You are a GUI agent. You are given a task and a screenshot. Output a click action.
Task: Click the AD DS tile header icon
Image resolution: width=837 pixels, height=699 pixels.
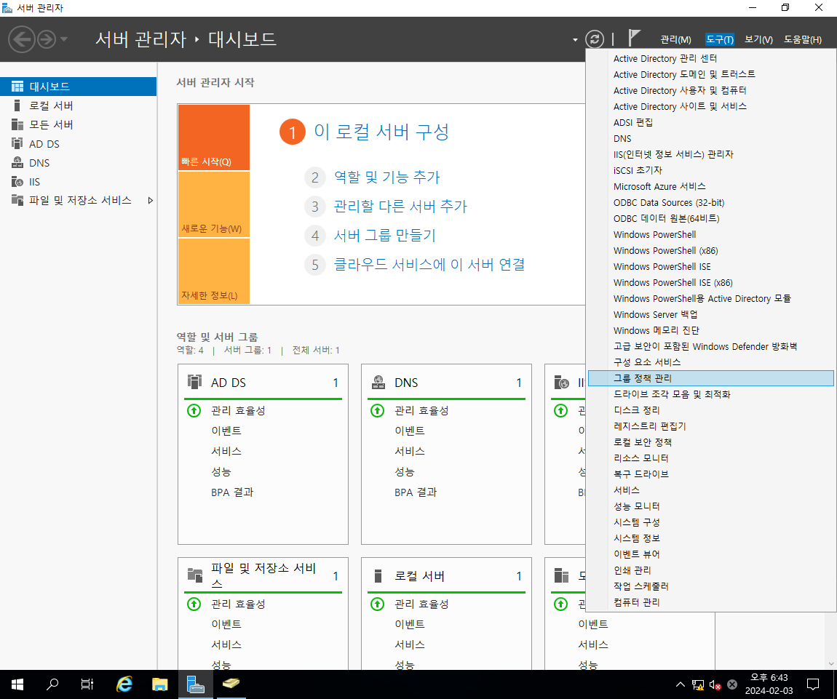tap(195, 382)
